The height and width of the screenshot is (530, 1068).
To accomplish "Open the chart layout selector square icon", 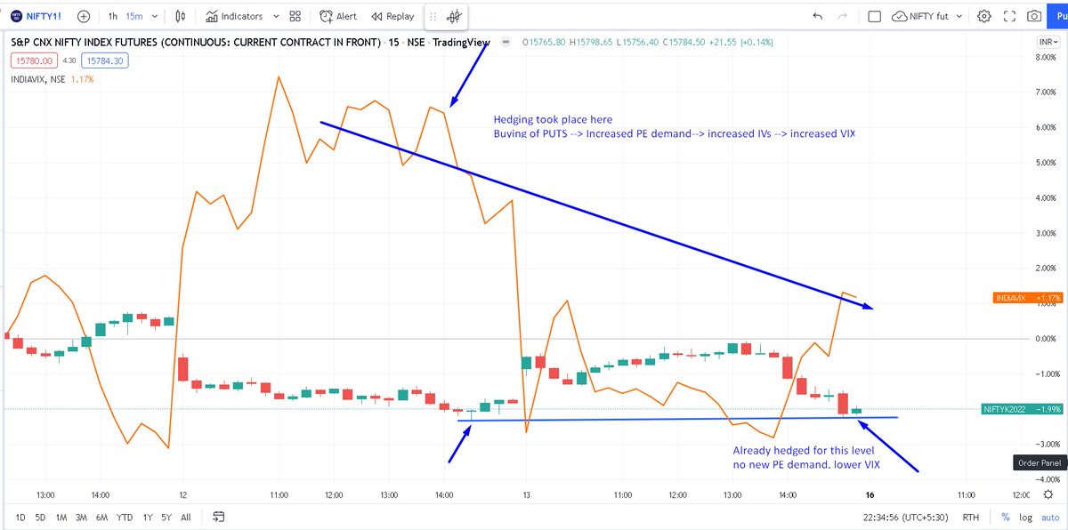I will coord(874,16).
